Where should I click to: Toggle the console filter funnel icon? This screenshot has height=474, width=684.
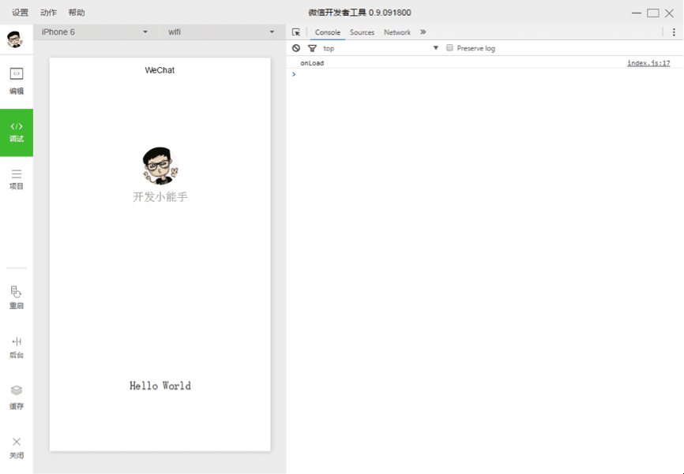pos(312,48)
